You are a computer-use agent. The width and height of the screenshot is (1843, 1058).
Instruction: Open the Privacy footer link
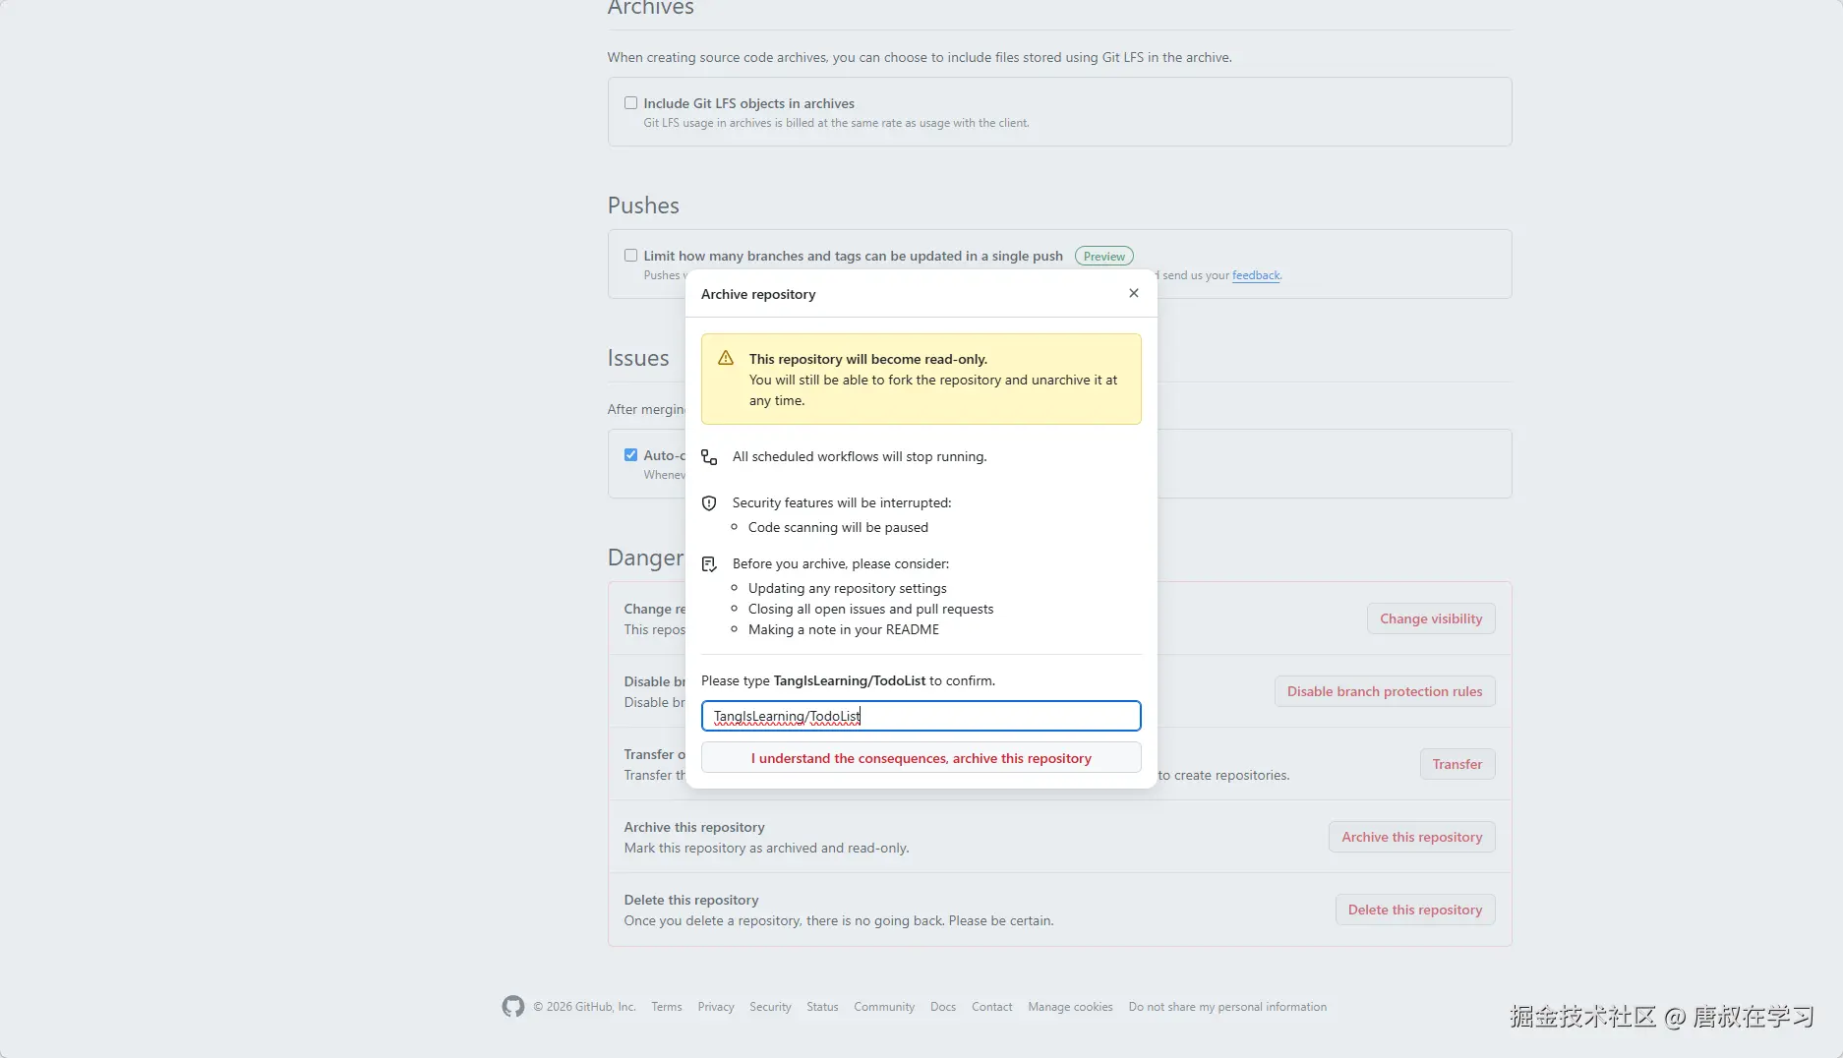[716, 1007]
